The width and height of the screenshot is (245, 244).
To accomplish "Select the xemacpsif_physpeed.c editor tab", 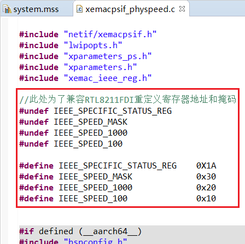I will point(130,9).
